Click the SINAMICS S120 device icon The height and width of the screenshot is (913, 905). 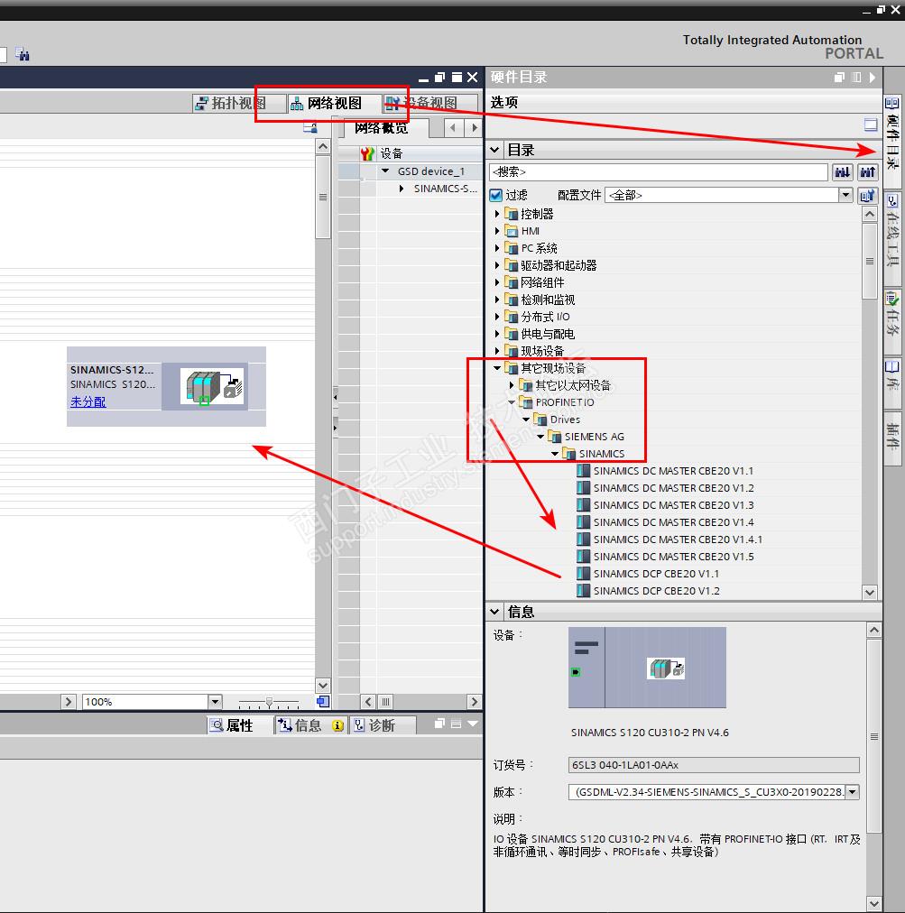[x=213, y=387]
